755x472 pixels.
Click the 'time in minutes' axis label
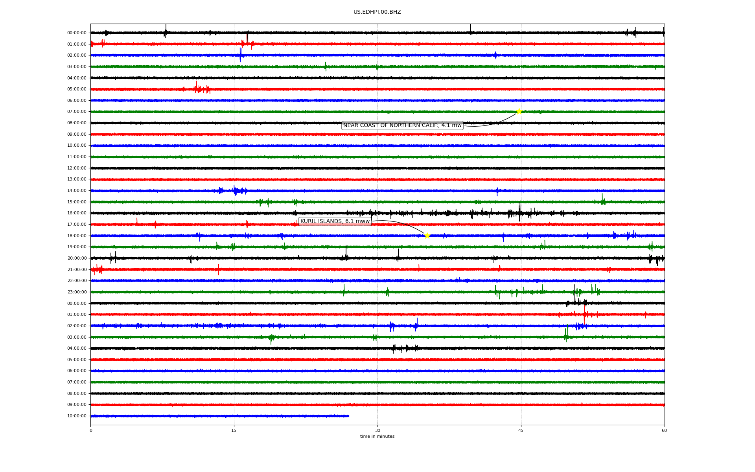pos(377,437)
